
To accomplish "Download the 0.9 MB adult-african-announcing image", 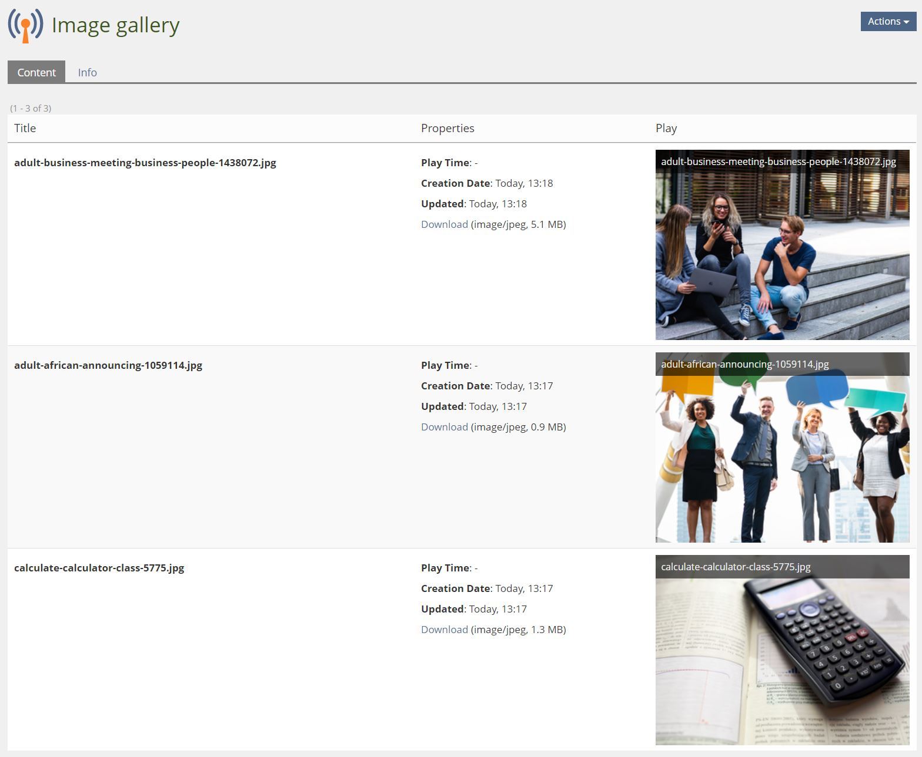I will (x=444, y=427).
